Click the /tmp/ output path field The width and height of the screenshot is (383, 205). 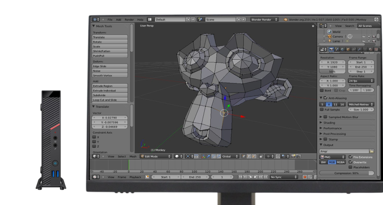click(x=342, y=151)
